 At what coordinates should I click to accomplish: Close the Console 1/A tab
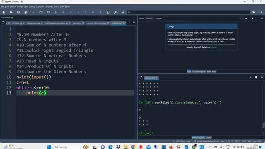point(157,78)
